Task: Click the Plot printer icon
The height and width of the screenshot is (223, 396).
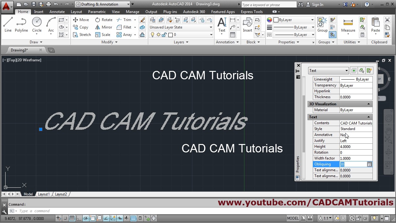Action: click(48, 4)
